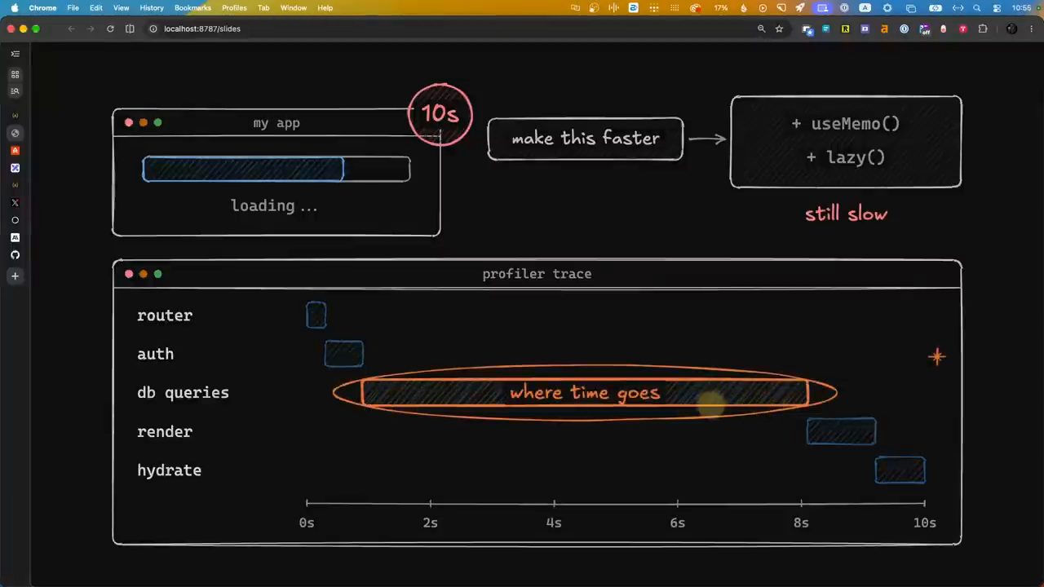Image resolution: width=1044 pixels, height=587 pixels.
Task: Open the page zoom magnifier in address bar
Action: 761,29
